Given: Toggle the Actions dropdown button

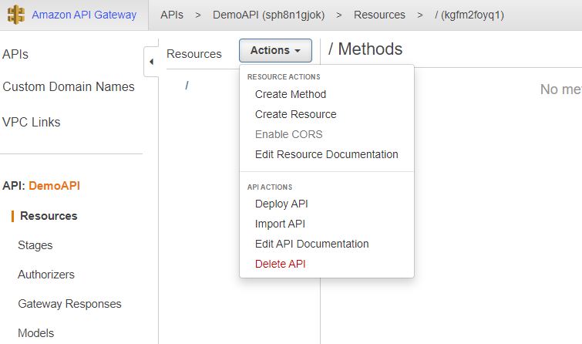Looking at the screenshot, I should (x=275, y=50).
